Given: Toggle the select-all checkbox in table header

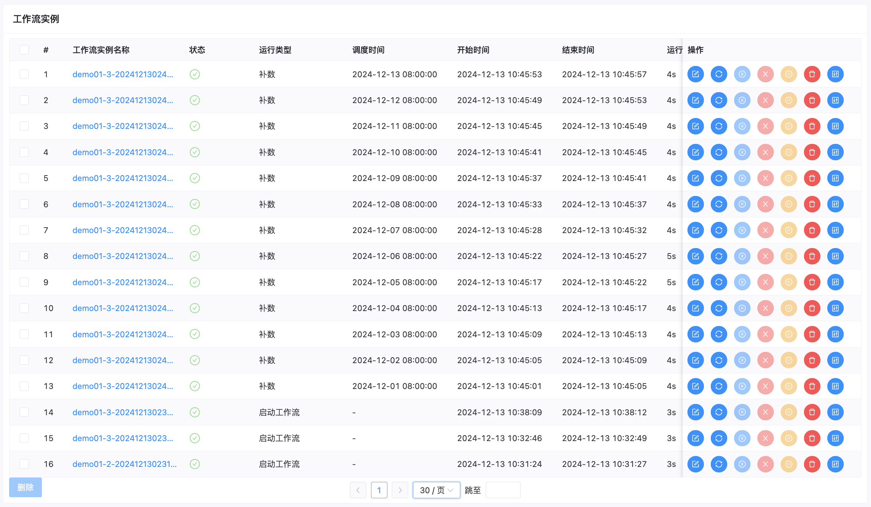Looking at the screenshot, I should (x=24, y=50).
